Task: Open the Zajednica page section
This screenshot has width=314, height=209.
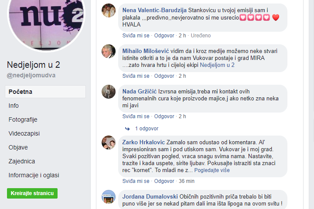Action: (x=22, y=161)
